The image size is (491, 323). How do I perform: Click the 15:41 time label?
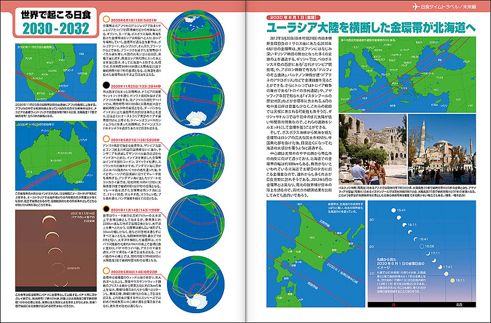click(x=401, y=210)
